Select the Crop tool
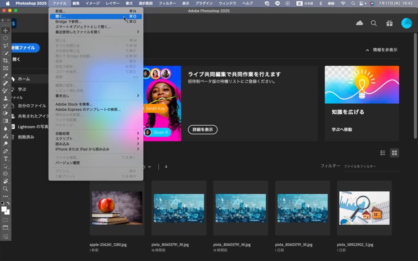 click(5, 60)
